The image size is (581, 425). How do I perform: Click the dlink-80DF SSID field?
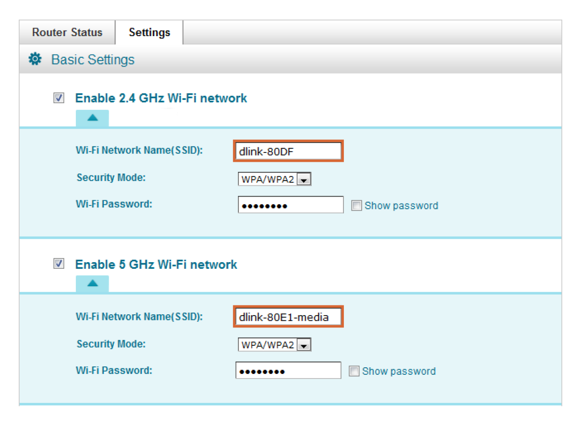[x=288, y=151]
